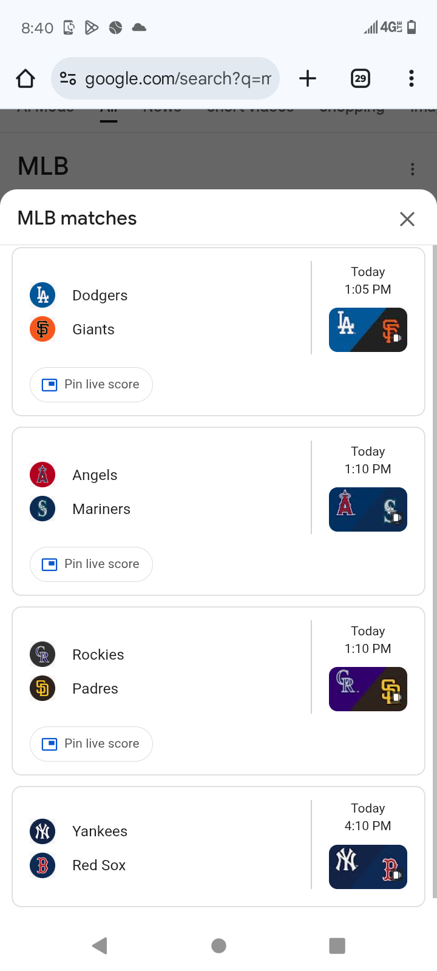Select the Padres team name

95,689
